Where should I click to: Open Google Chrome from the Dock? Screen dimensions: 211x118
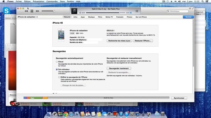click(x=66, y=114)
